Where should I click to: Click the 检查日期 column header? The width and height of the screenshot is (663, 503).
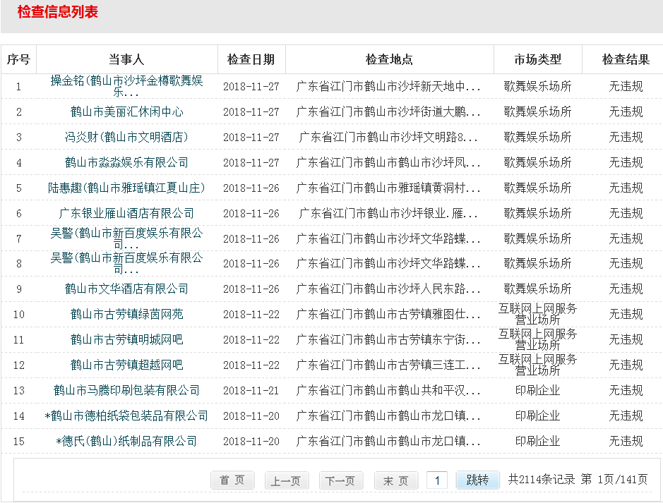click(251, 60)
